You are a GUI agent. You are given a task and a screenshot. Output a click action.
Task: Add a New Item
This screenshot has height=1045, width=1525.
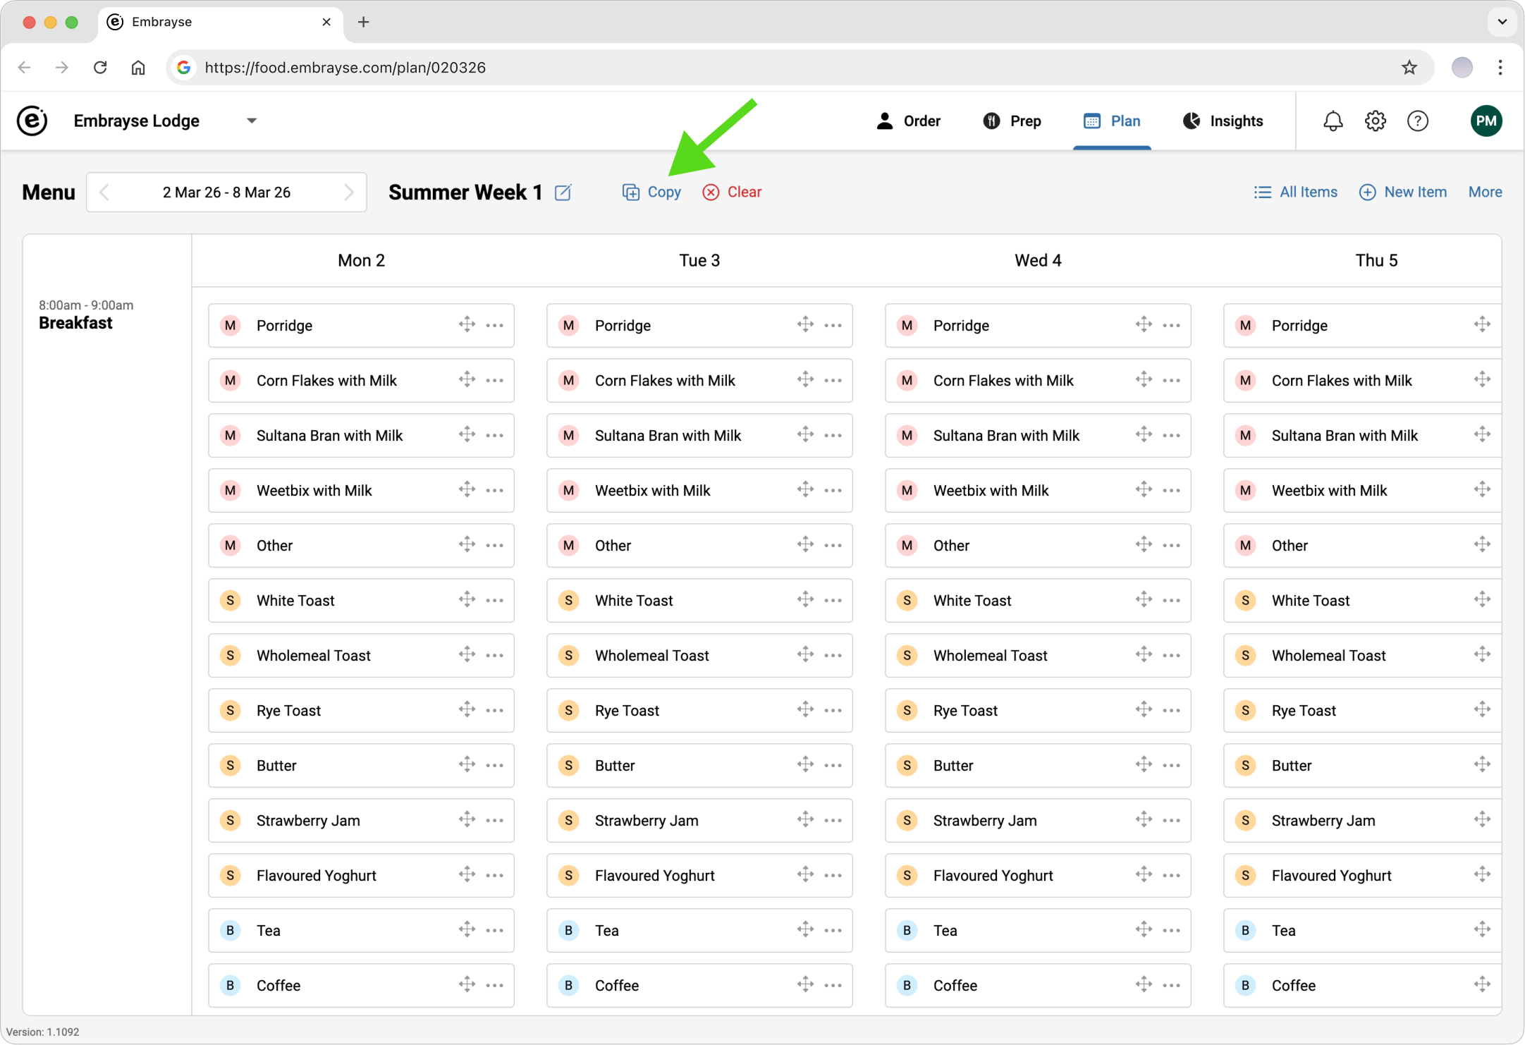coord(1403,192)
